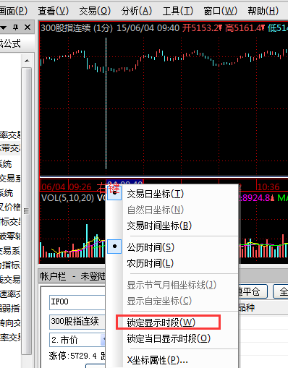
Task: Click the 帐户栏 - 未登陆 title
Action: coord(72,276)
